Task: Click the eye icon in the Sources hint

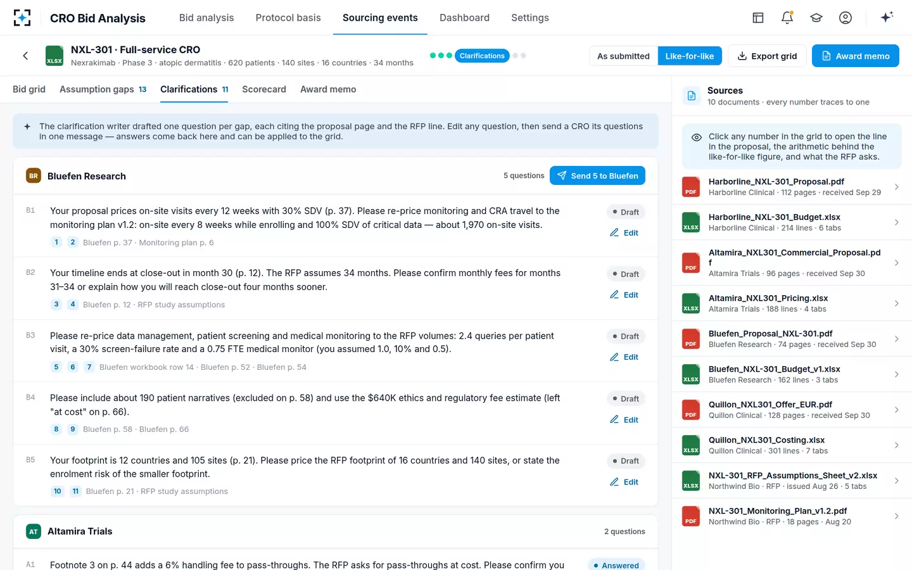Action: pyautogui.click(x=697, y=137)
